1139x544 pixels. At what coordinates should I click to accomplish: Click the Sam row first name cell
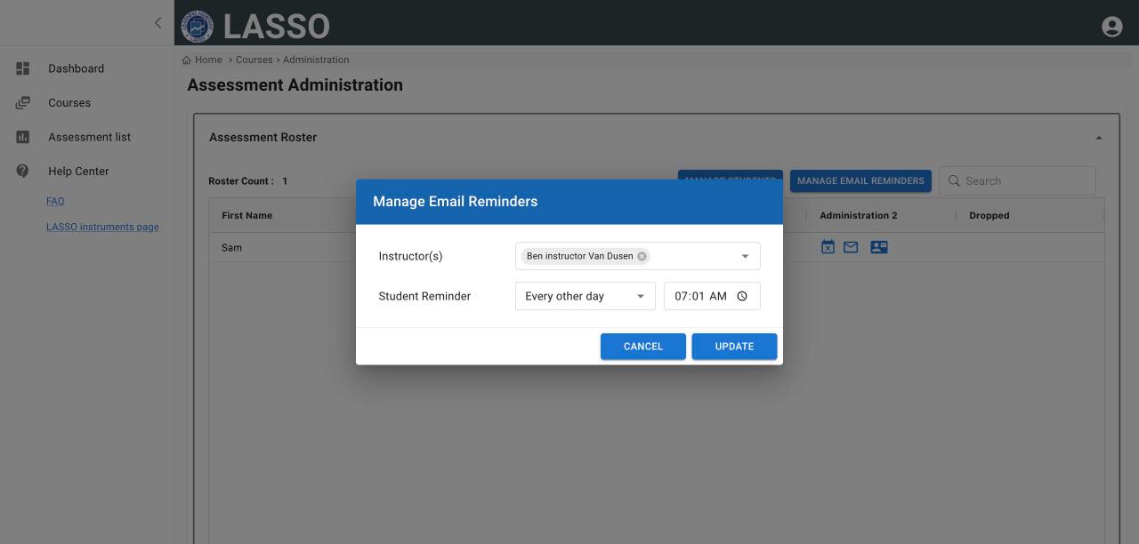tap(231, 247)
